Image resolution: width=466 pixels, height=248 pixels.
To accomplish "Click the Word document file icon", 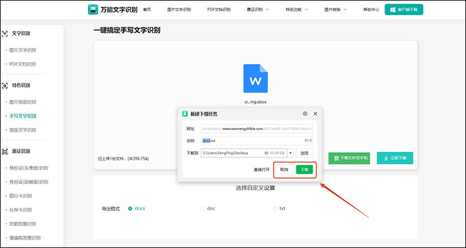I will (255, 78).
